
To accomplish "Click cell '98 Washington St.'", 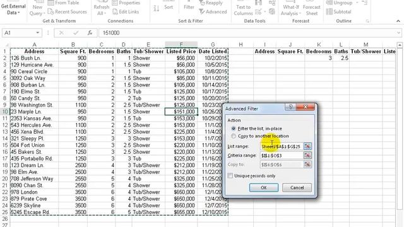I will [x=34, y=105].
